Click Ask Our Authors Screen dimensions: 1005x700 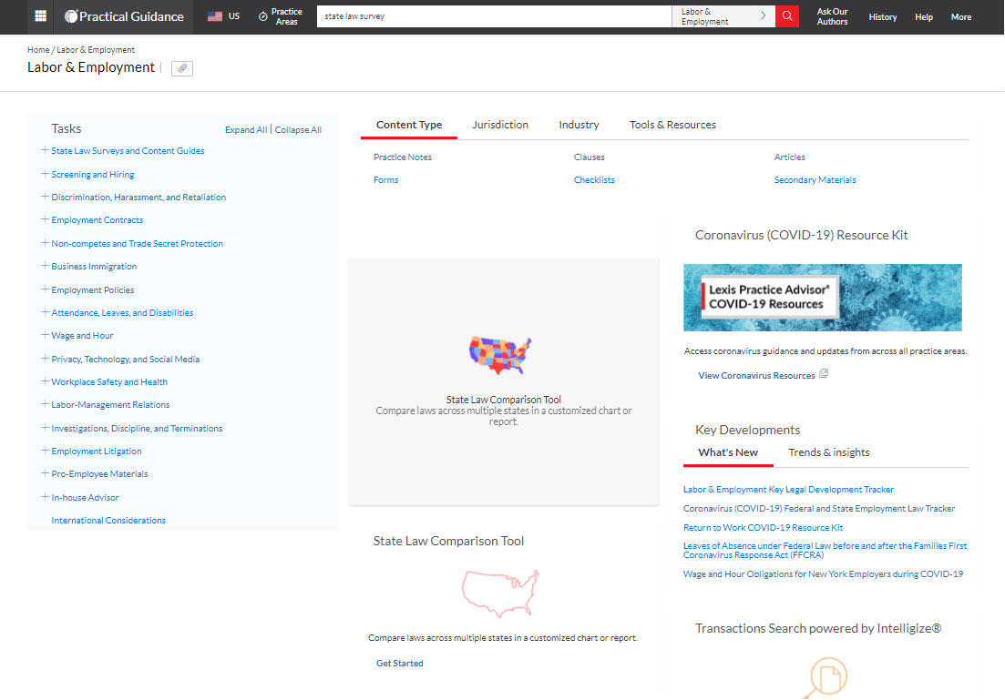click(x=832, y=16)
